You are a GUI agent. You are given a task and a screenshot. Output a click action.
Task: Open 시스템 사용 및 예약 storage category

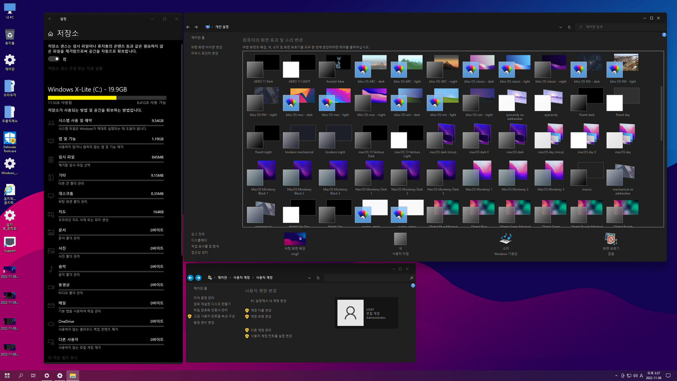click(106, 124)
